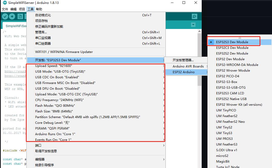Expand Upload Speed 921600 submenu

coord(96,66)
